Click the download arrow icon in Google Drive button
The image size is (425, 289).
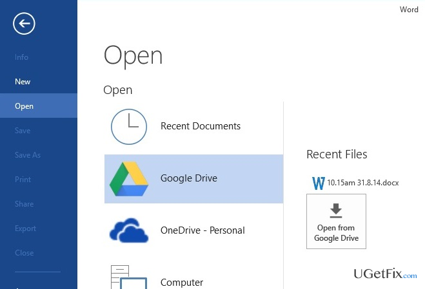[x=336, y=210]
